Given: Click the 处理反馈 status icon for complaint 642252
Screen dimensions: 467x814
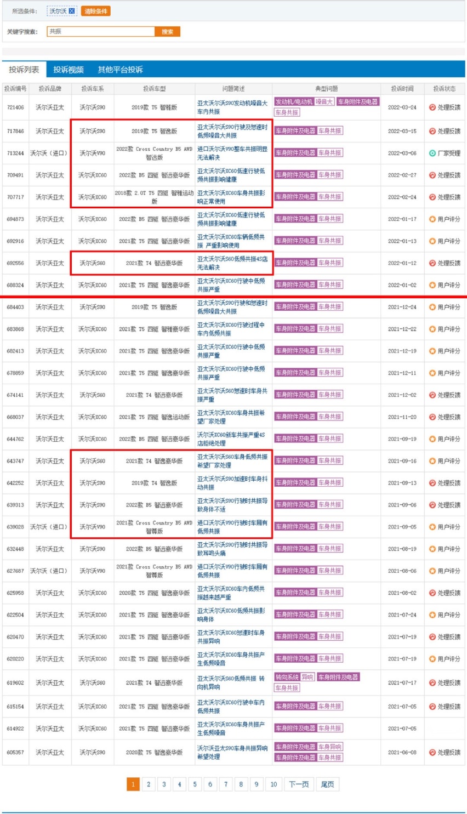Looking at the screenshot, I should [x=432, y=483].
